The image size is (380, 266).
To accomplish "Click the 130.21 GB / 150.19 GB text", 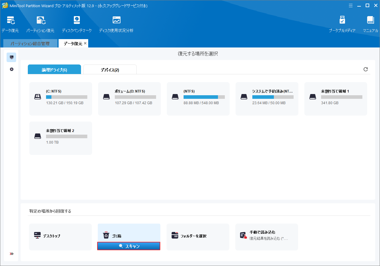I will [x=65, y=103].
